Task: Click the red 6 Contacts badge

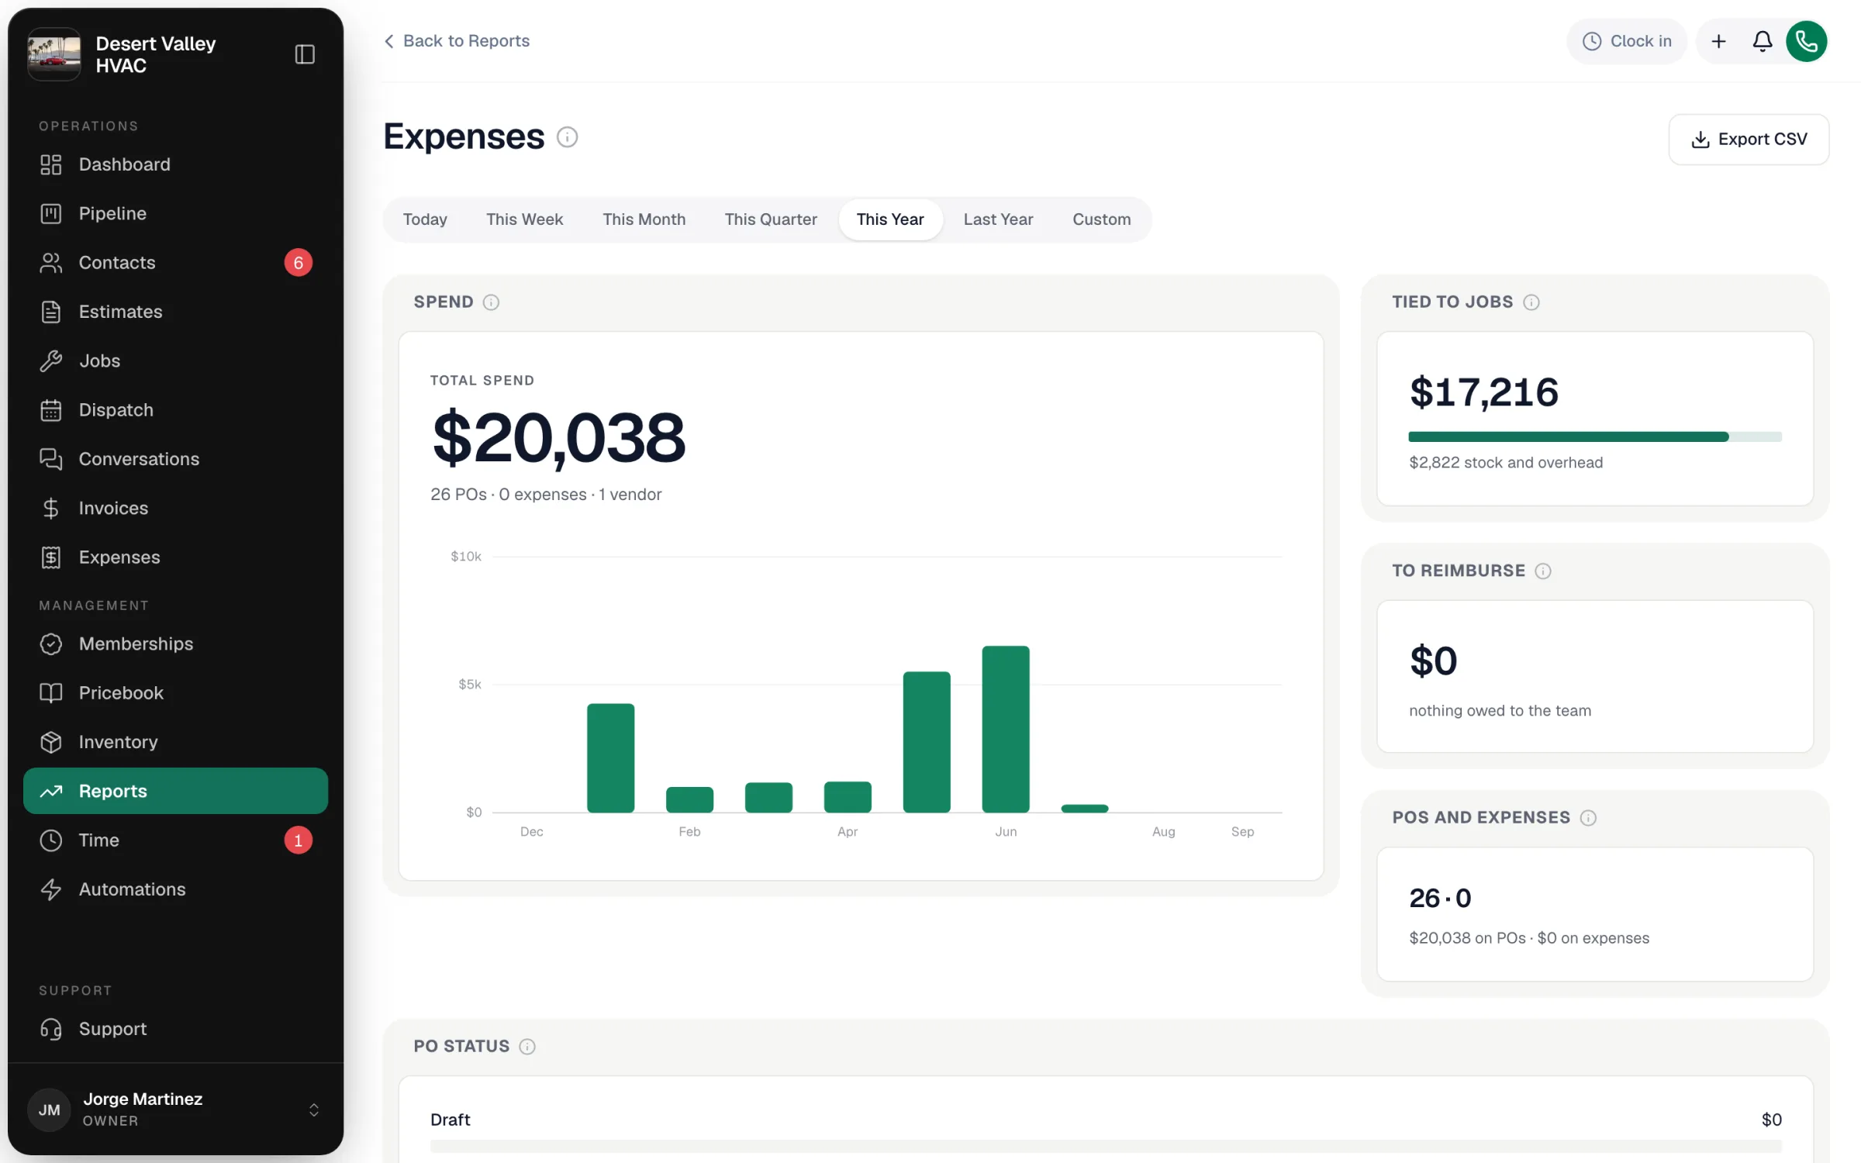Action: (x=298, y=263)
